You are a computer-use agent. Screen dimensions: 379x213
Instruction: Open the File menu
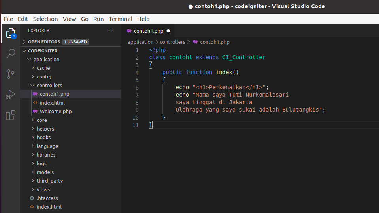point(8,19)
